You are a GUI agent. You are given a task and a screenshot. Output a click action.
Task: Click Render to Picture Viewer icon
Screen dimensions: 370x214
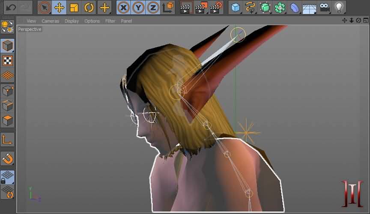(201, 8)
